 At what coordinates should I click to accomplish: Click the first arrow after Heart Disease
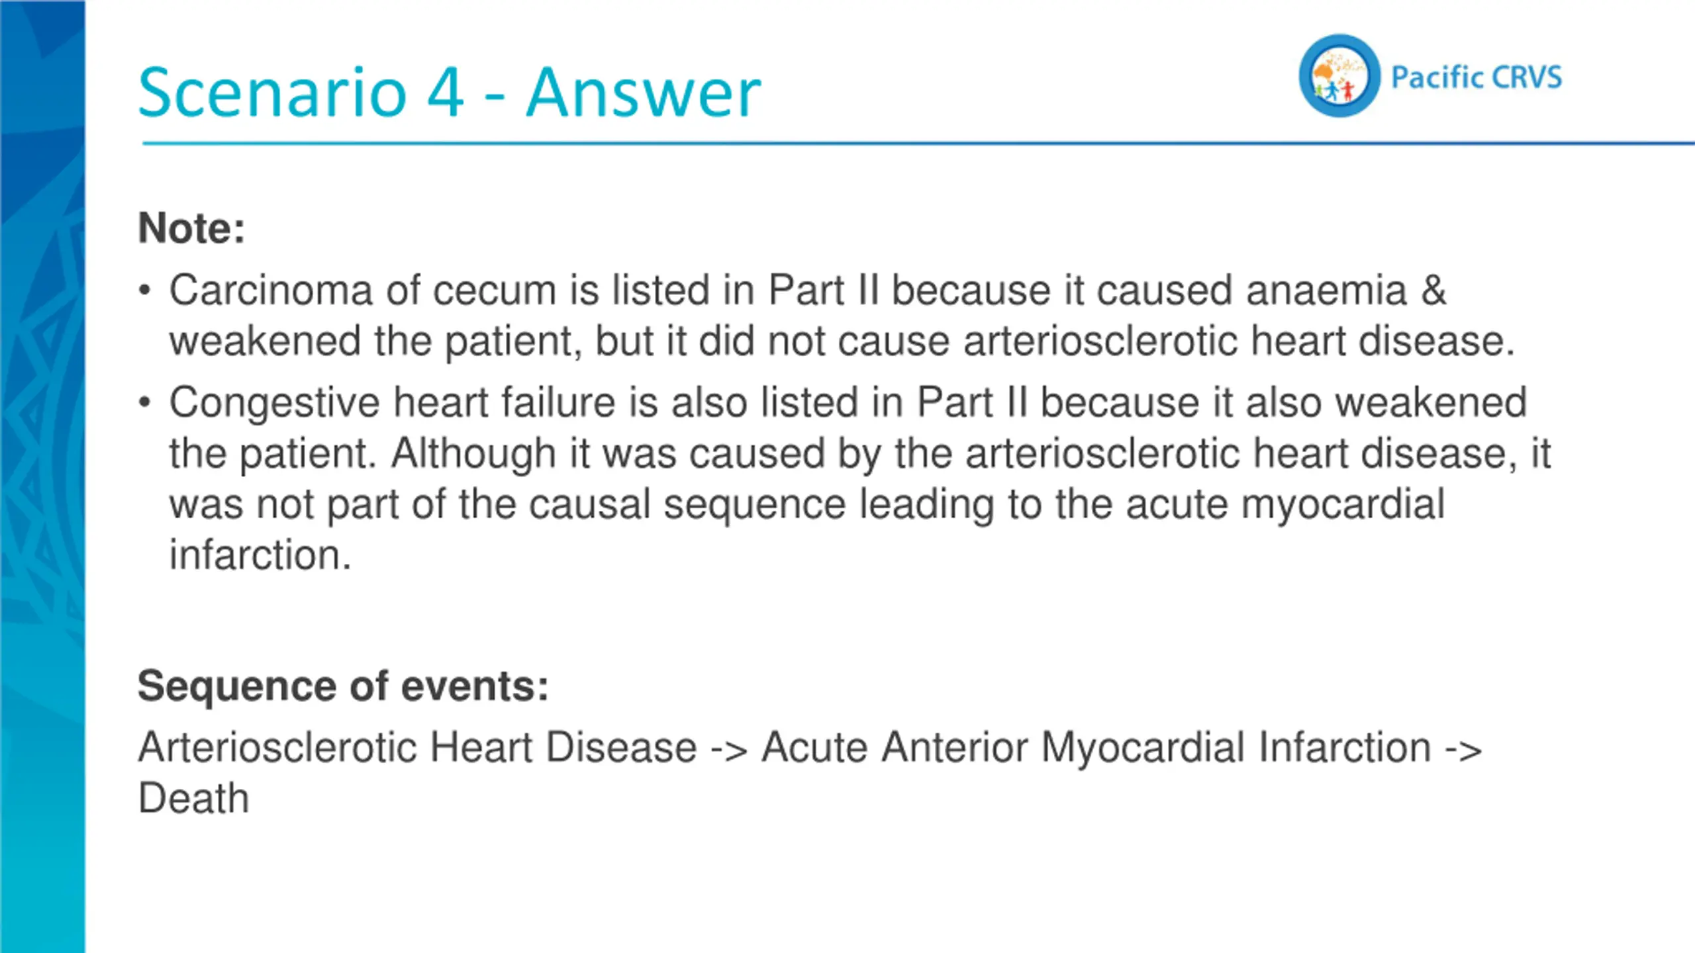click(x=729, y=750)
